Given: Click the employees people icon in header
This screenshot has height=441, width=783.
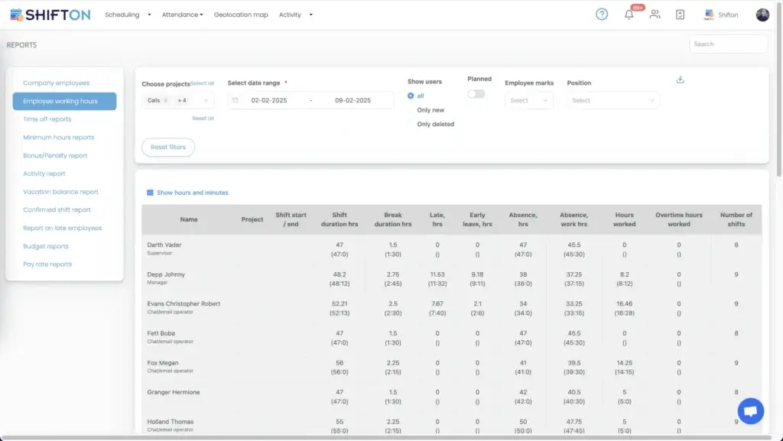Looking at the screenshot, I should (x=655, y=15).
